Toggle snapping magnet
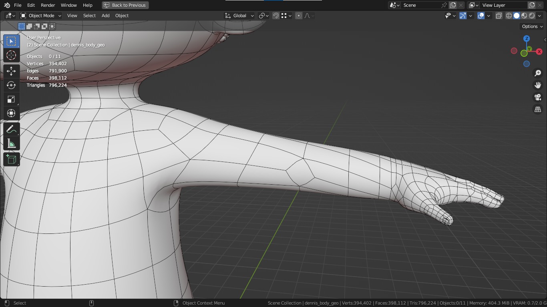The width and height of the screenshot is (547, 307). click(276, 16)
